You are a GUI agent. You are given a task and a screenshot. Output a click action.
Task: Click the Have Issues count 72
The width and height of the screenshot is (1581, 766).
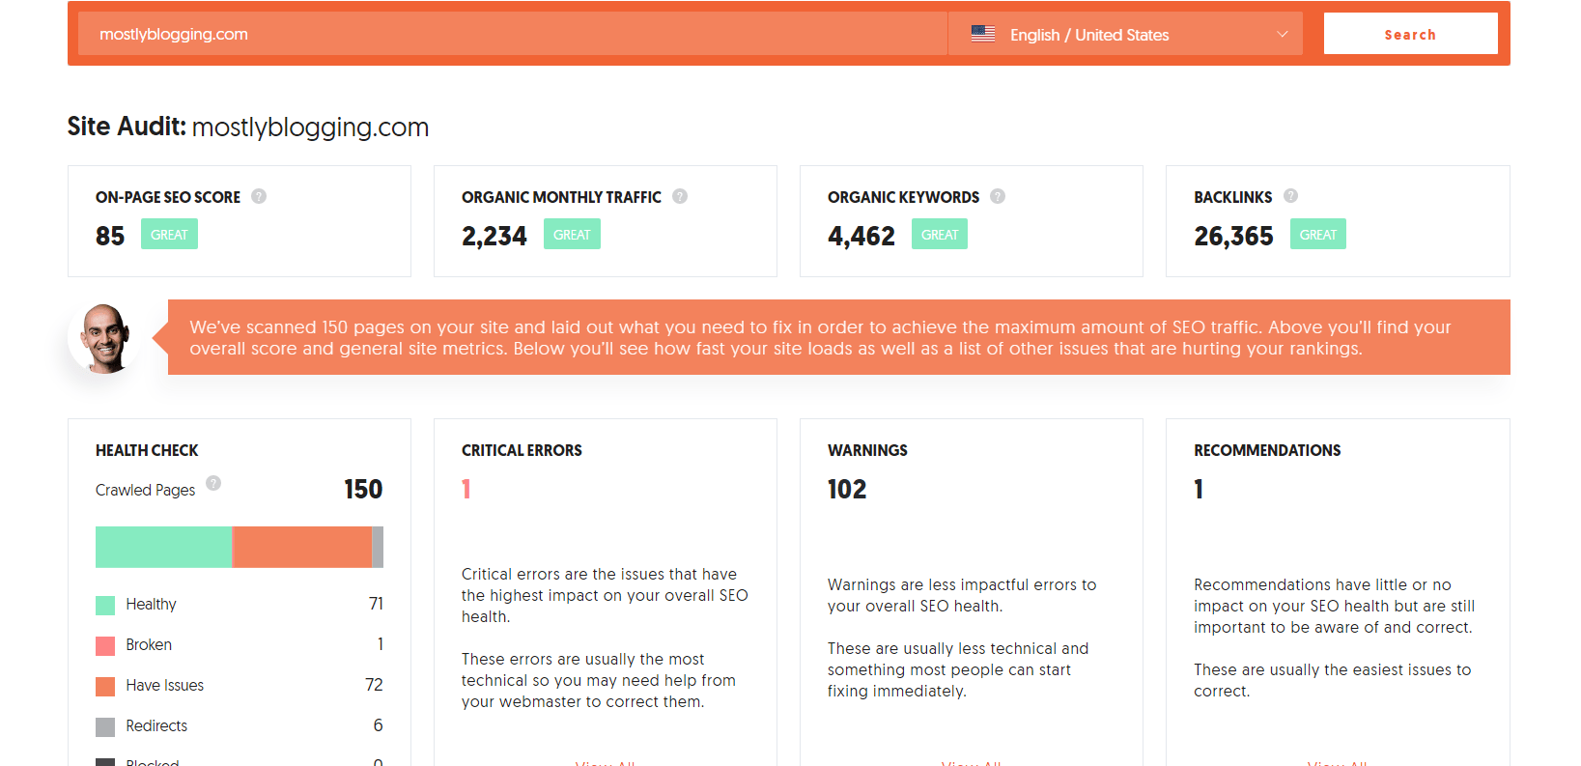pos(374,685)
